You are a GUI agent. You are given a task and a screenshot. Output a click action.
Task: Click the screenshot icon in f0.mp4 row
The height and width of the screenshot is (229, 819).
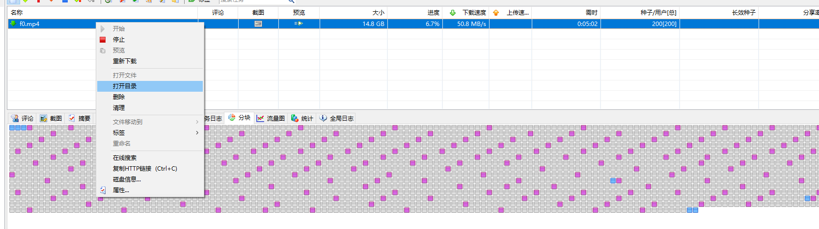pos(258,24)
